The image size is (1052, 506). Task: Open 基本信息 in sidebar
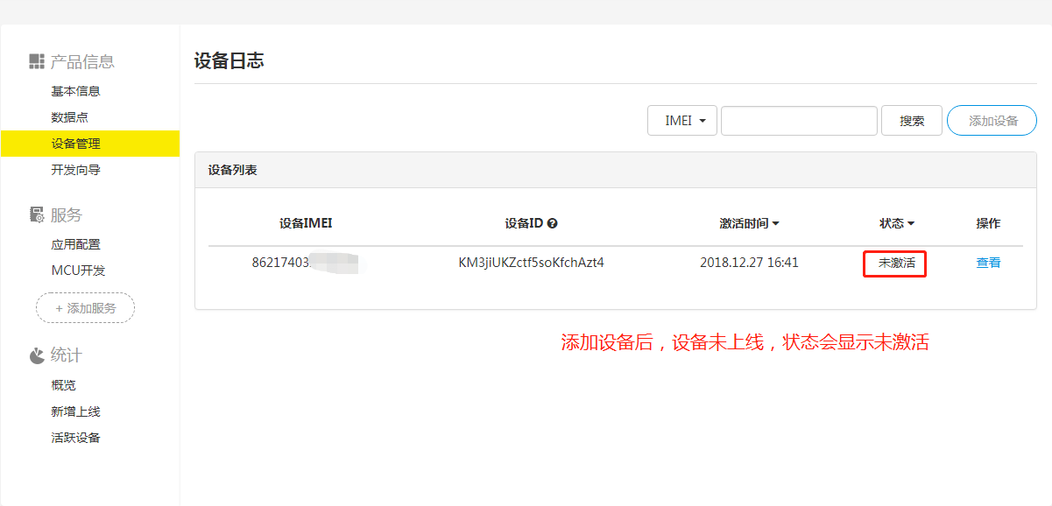pos(75,91)
